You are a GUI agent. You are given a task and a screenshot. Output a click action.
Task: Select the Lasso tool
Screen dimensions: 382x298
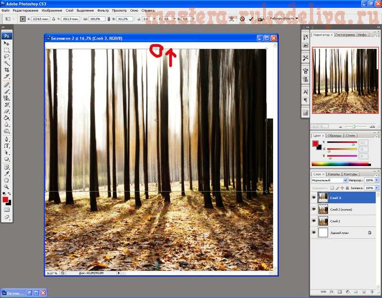(7, 57)
